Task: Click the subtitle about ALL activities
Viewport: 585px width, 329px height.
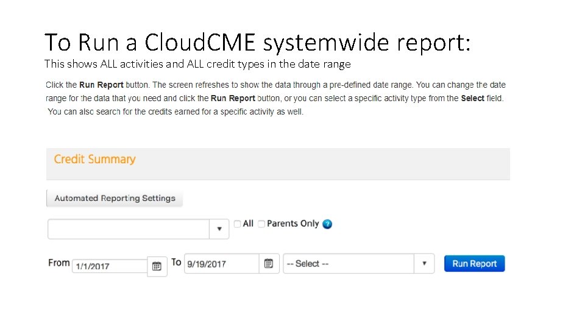Action: pyautogui.click(x=197, y=64)
